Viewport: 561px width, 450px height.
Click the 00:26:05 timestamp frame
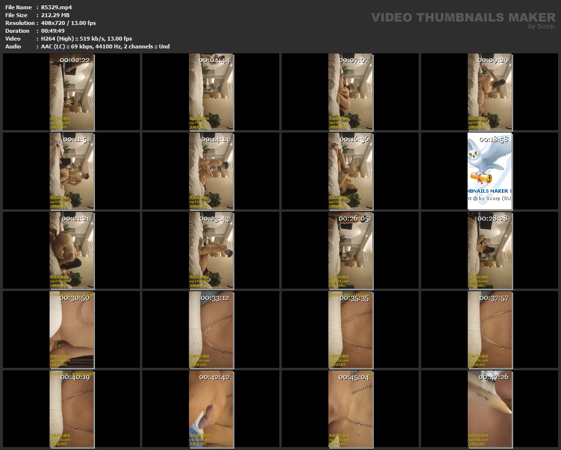(351, 250)
